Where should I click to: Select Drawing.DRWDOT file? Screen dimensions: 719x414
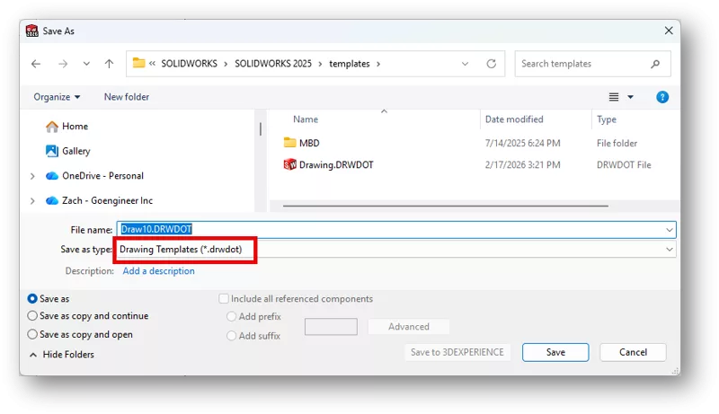coord(328,165)
